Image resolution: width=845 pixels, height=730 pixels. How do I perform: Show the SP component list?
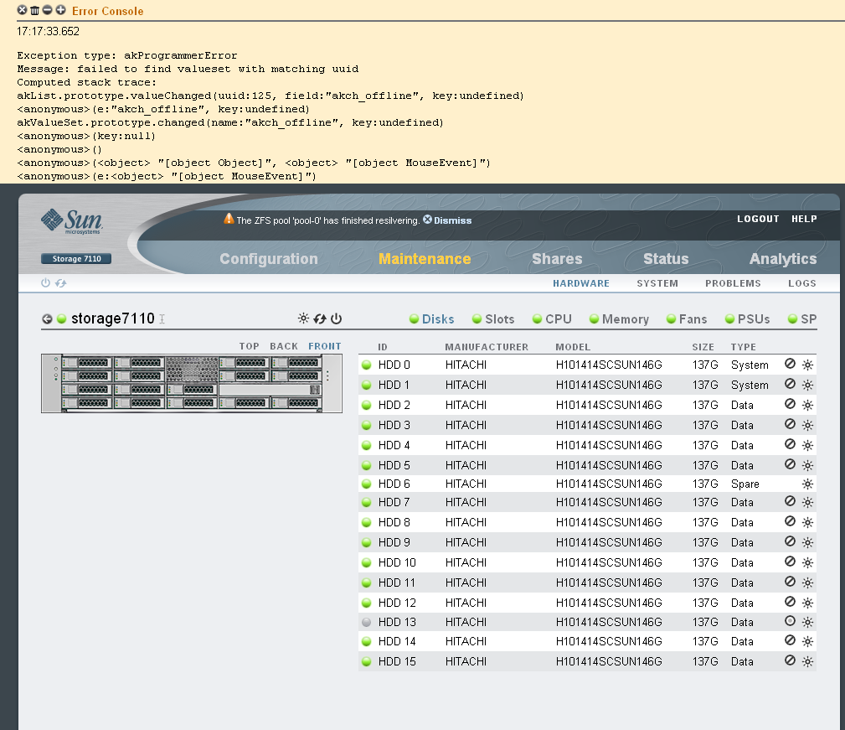click(x=802, y=319)
